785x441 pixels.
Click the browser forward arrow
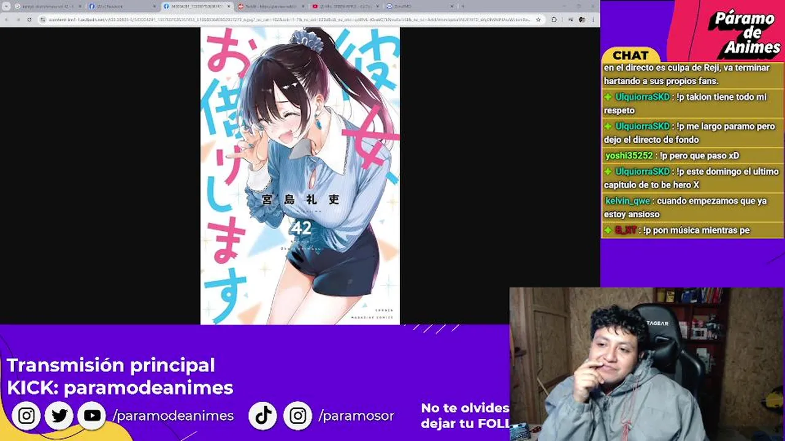pyautogui.click(x=18, y=20)
